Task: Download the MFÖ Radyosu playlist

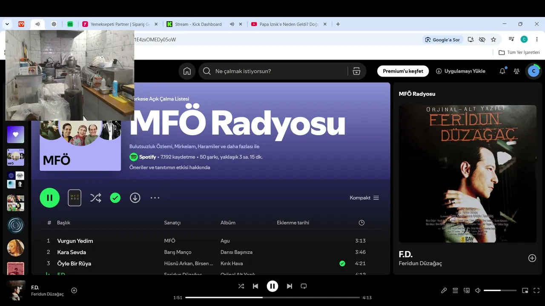Action: click(135, 198)
